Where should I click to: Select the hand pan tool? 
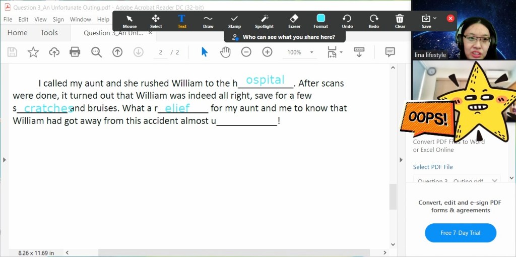pyautogui.click(x=225, y=52)
